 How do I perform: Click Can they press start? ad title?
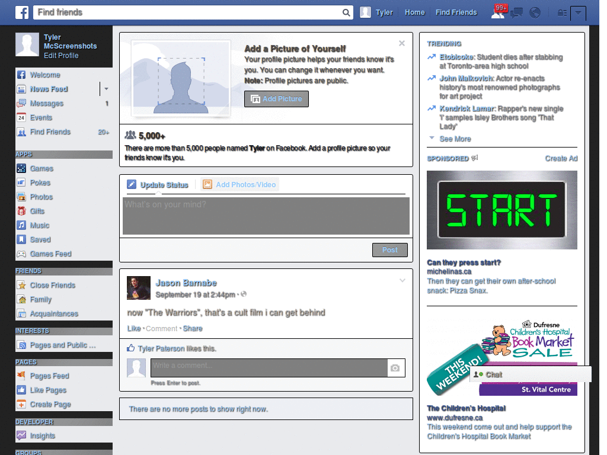(464, 262)
